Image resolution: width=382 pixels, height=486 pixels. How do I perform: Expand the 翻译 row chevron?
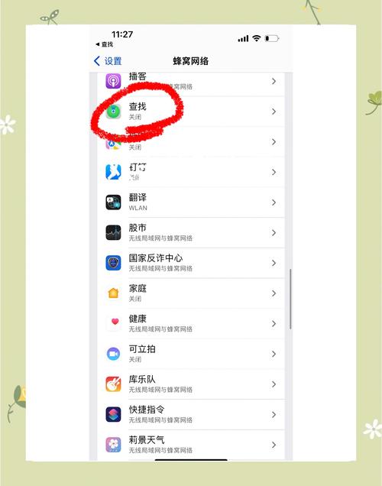[274, 202]
